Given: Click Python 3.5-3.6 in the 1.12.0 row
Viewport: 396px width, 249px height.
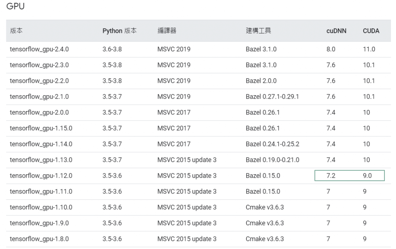Looking at the screenshot, I should 112,176.
